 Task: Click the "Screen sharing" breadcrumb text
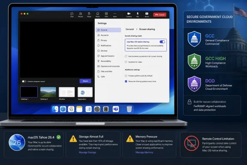147,29
